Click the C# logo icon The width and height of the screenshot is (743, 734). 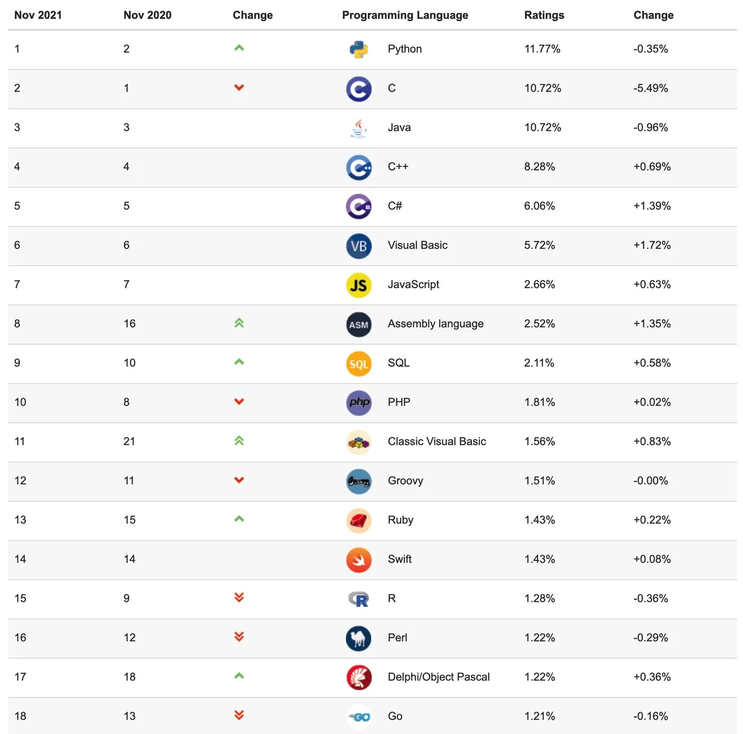pos(358,207)
